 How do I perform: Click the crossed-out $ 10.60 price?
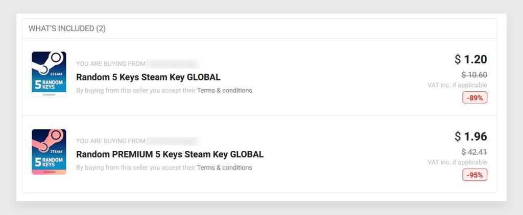pyautogui.click(x=474, y=75)
